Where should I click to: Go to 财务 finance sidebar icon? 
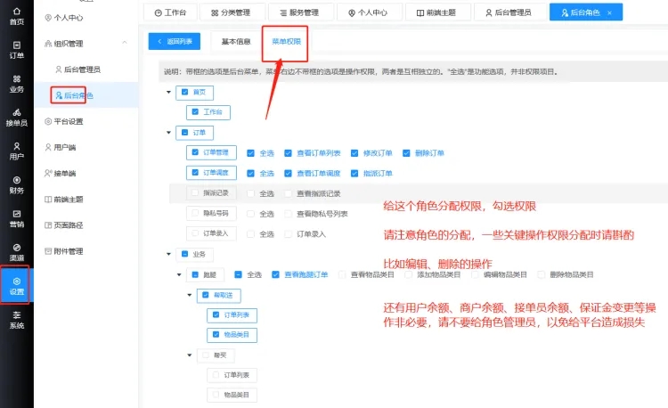(16, 184)
